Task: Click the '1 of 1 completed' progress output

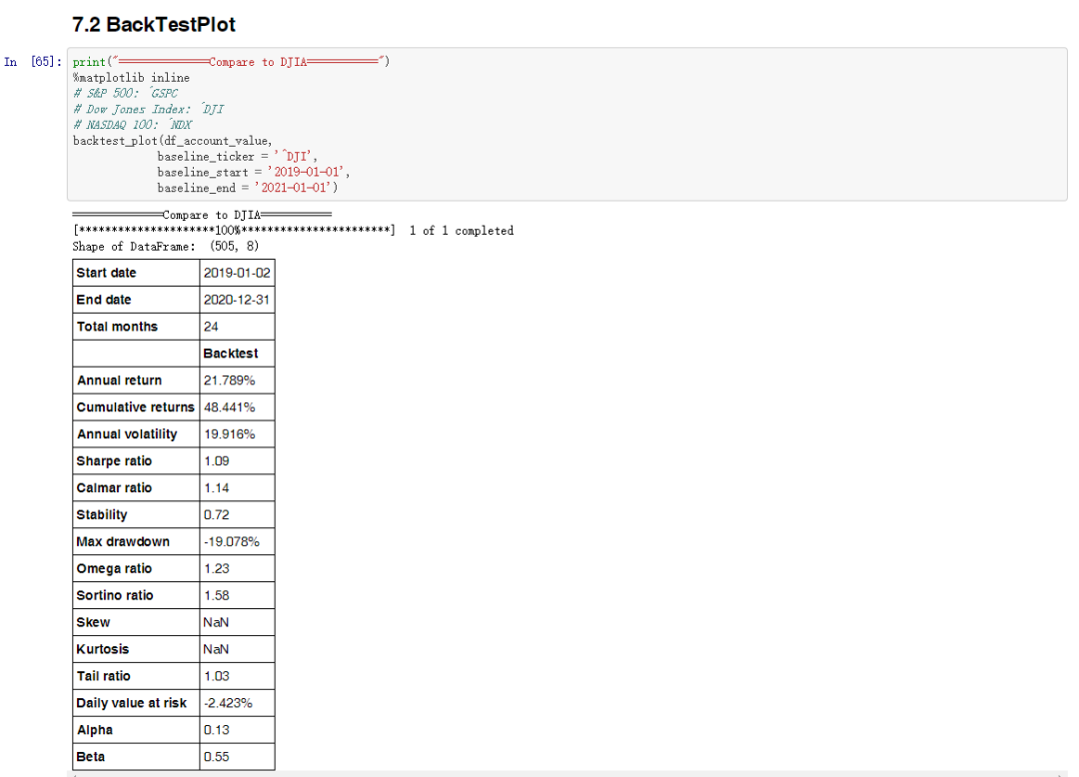Action: (x=461, y=231)
